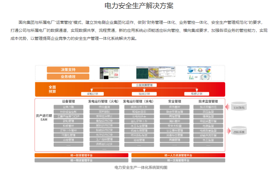Viewport: 280px width, 175px height.
Task: Select the 决策支持 orange button
Action: click(68, 70)
